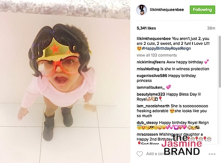This screenshot has width=221, height=163.
Task: Open mrscrossen profile link
Action: point(147,134)
